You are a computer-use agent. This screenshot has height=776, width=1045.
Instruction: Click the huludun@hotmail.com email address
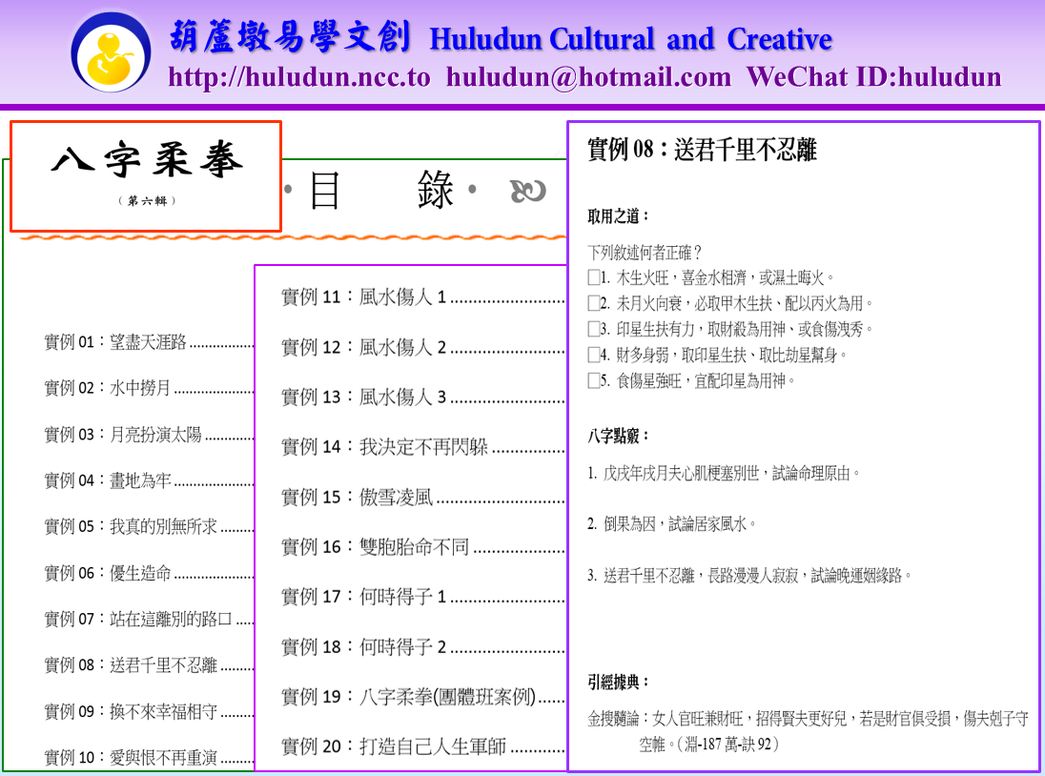(588, 77)
